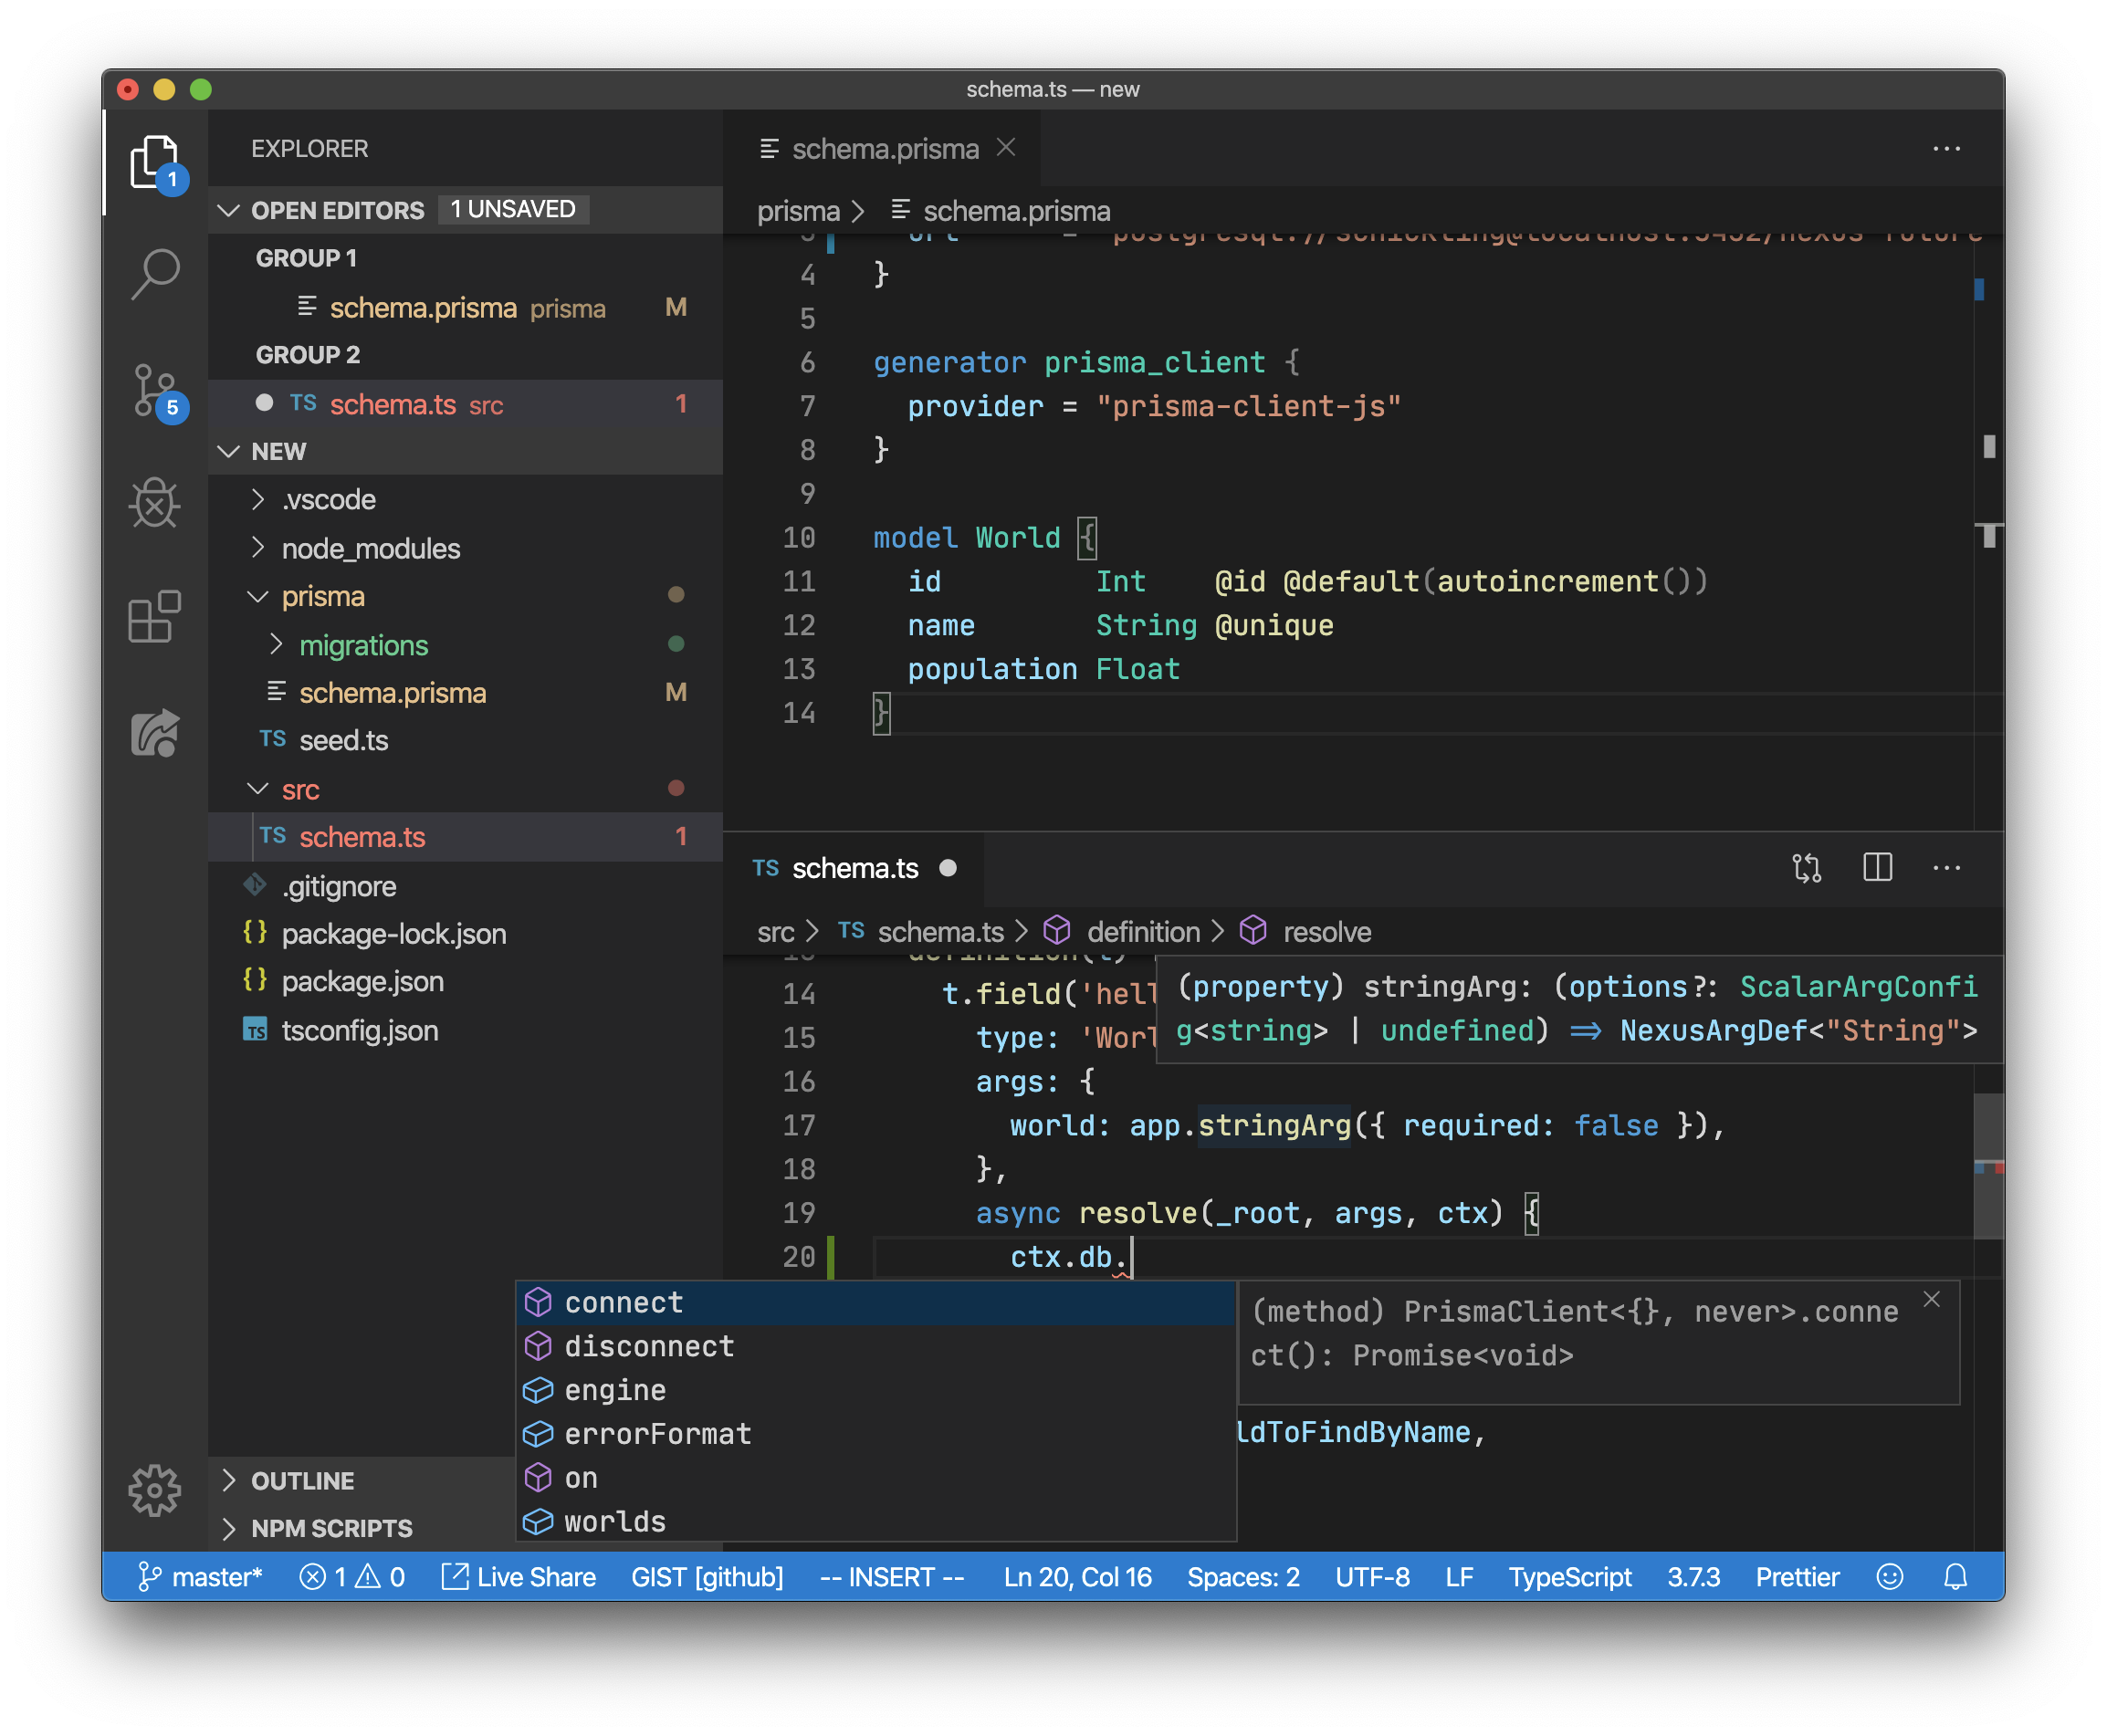Select 'worlds' in the autocomplete list
2107x1736 pixels.
(875, 1521)
